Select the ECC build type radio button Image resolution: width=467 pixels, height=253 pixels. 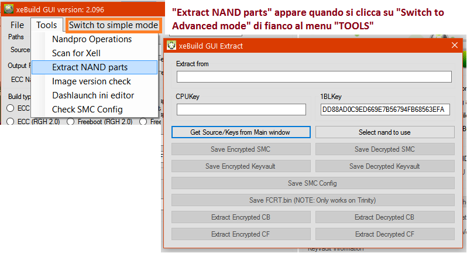pyautogui.click(x=11, y=108)
